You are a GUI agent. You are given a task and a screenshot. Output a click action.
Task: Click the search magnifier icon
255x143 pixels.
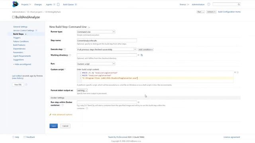[239, 4]
